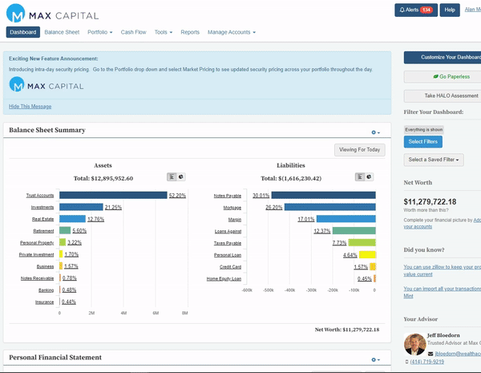Click the Everything is shown filter tag
The image size is (481, 373).
coord(423,130)
